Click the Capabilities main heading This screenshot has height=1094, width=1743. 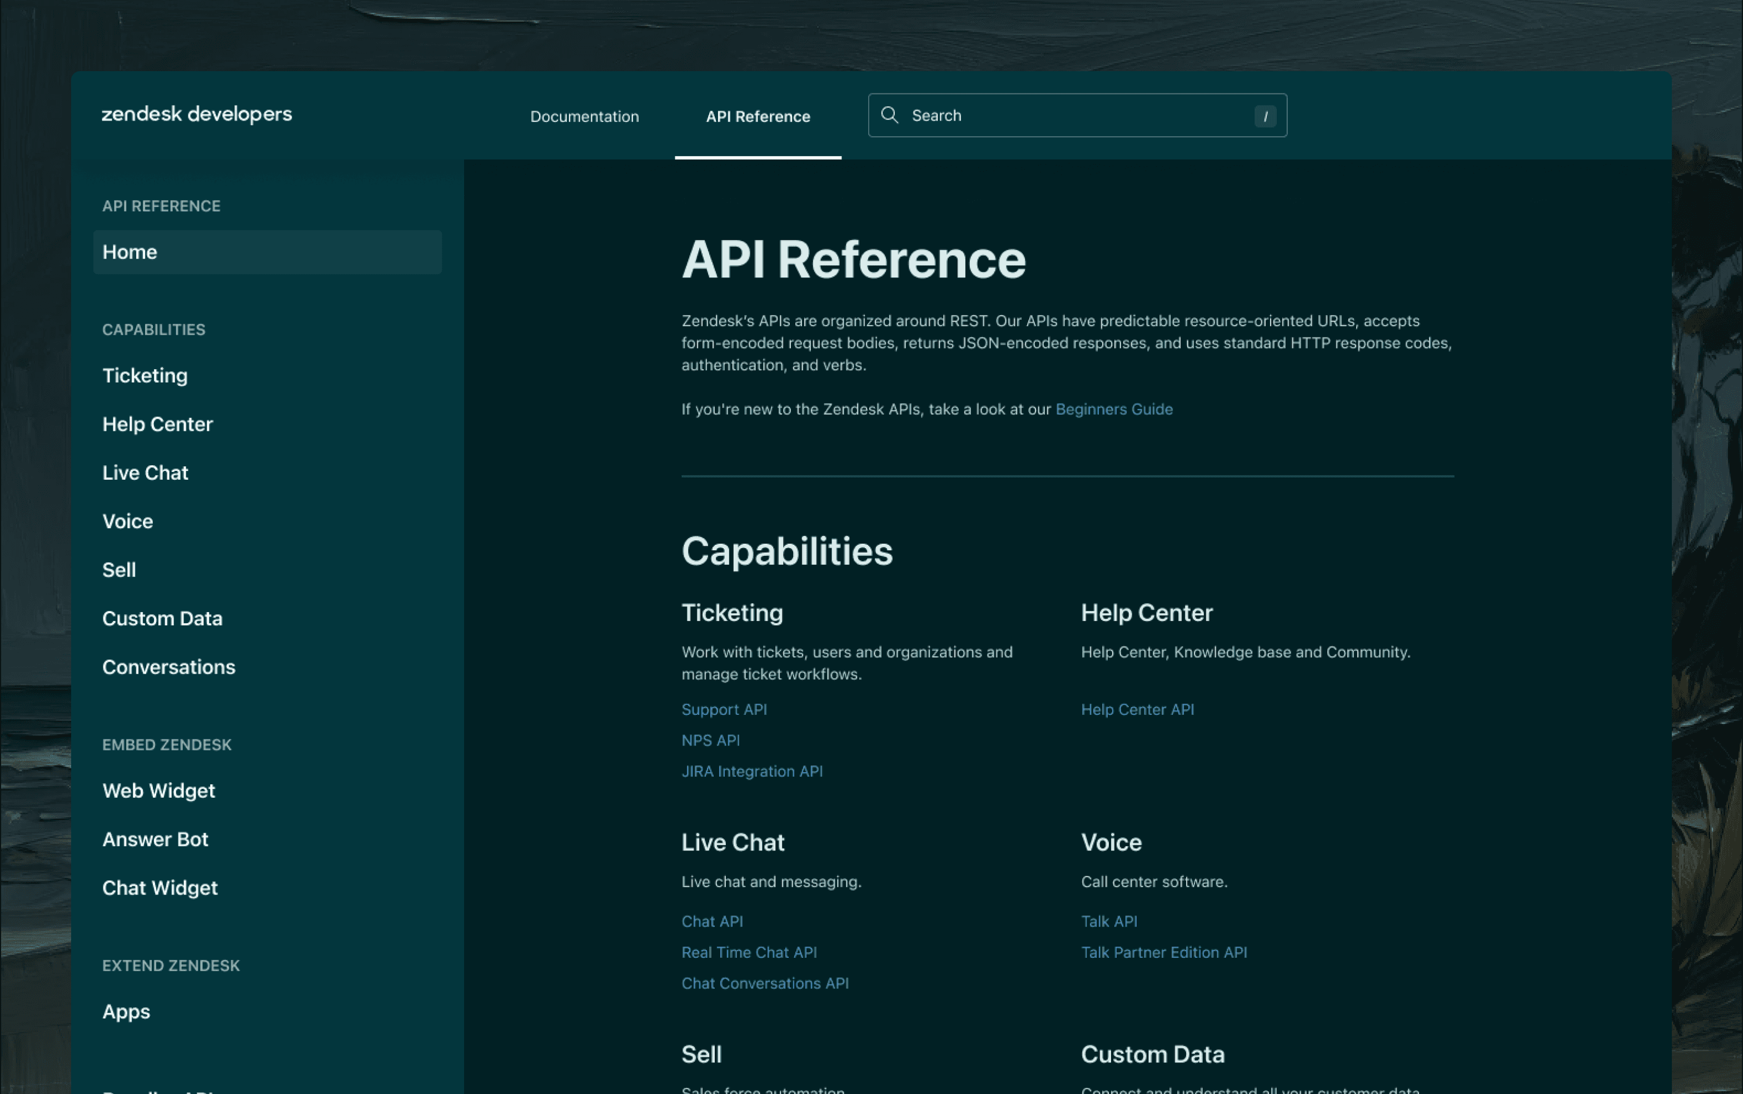point(787,551)
